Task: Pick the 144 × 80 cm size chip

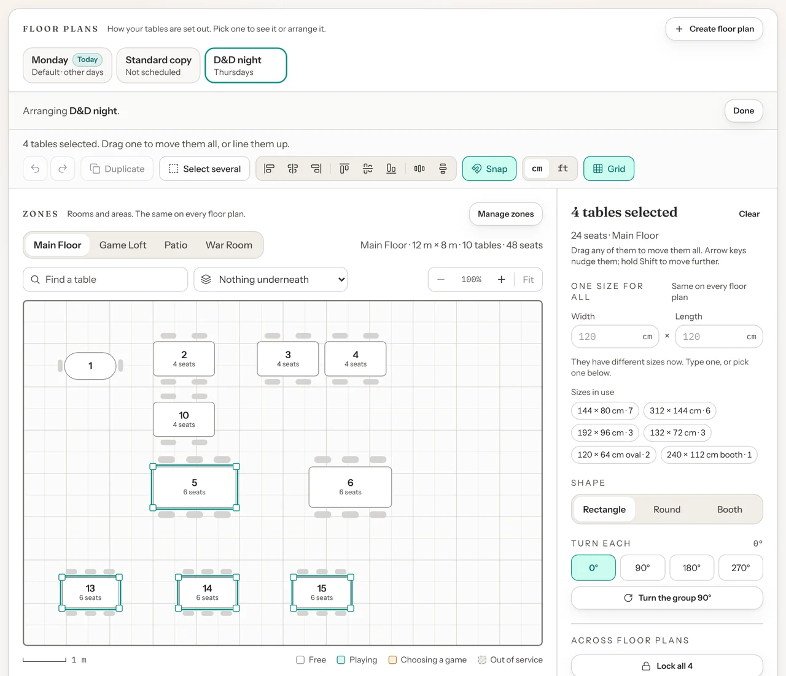Action: (605, 411)
